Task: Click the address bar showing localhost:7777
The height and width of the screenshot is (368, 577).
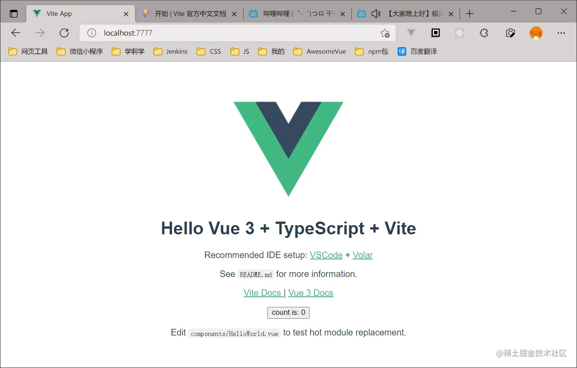Action: tap(237, 33)
